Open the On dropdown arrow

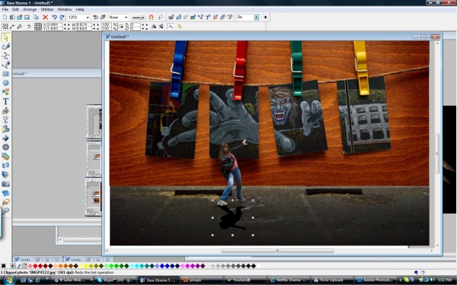[257, 17]
